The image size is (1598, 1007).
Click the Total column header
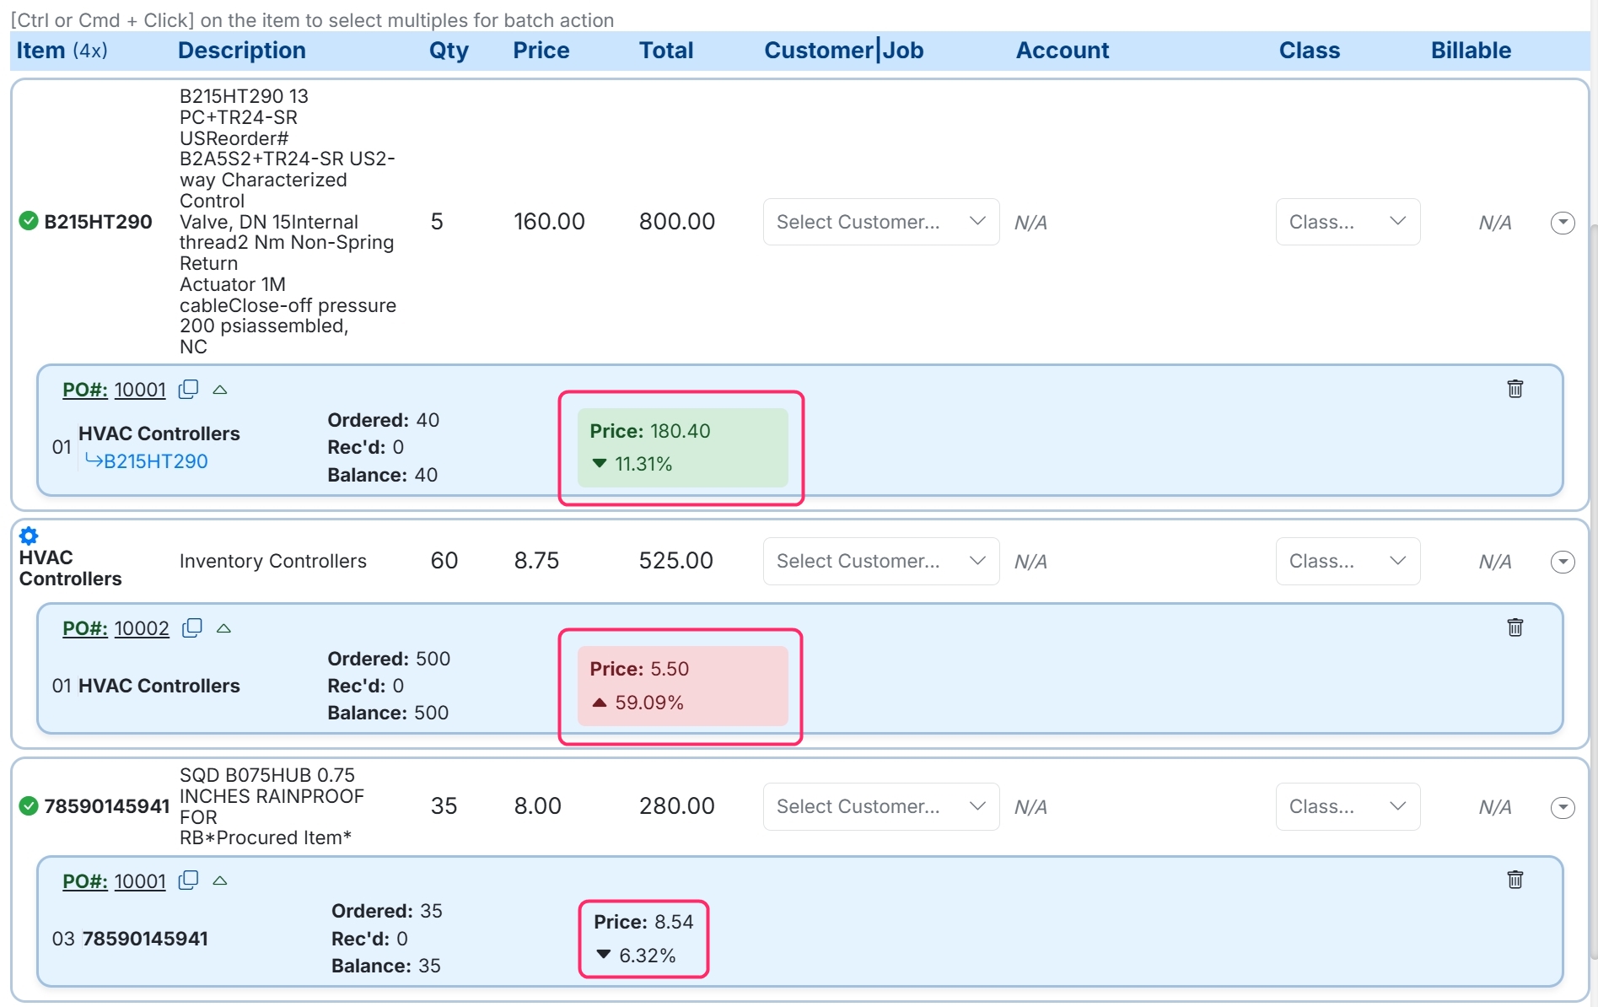(666, 51)
